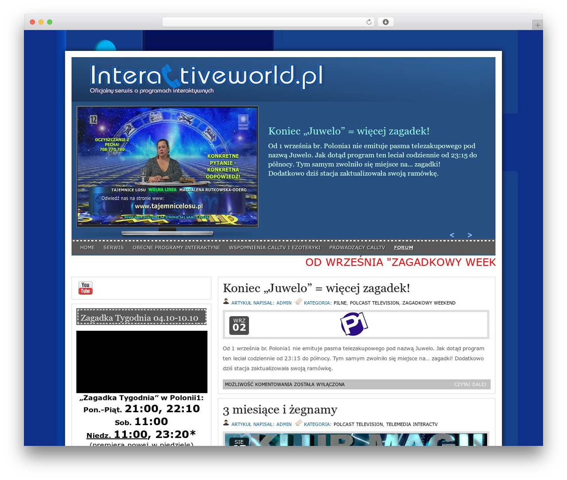
Task: Click the Niedz. 11:00 schedule link
Action: 117,435
